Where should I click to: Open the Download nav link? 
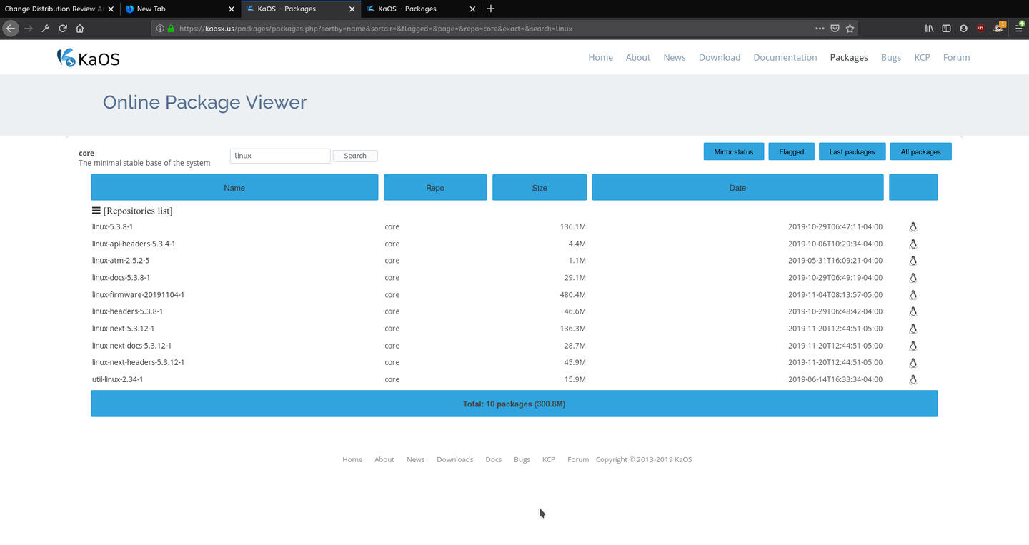[x=720, y=58]
